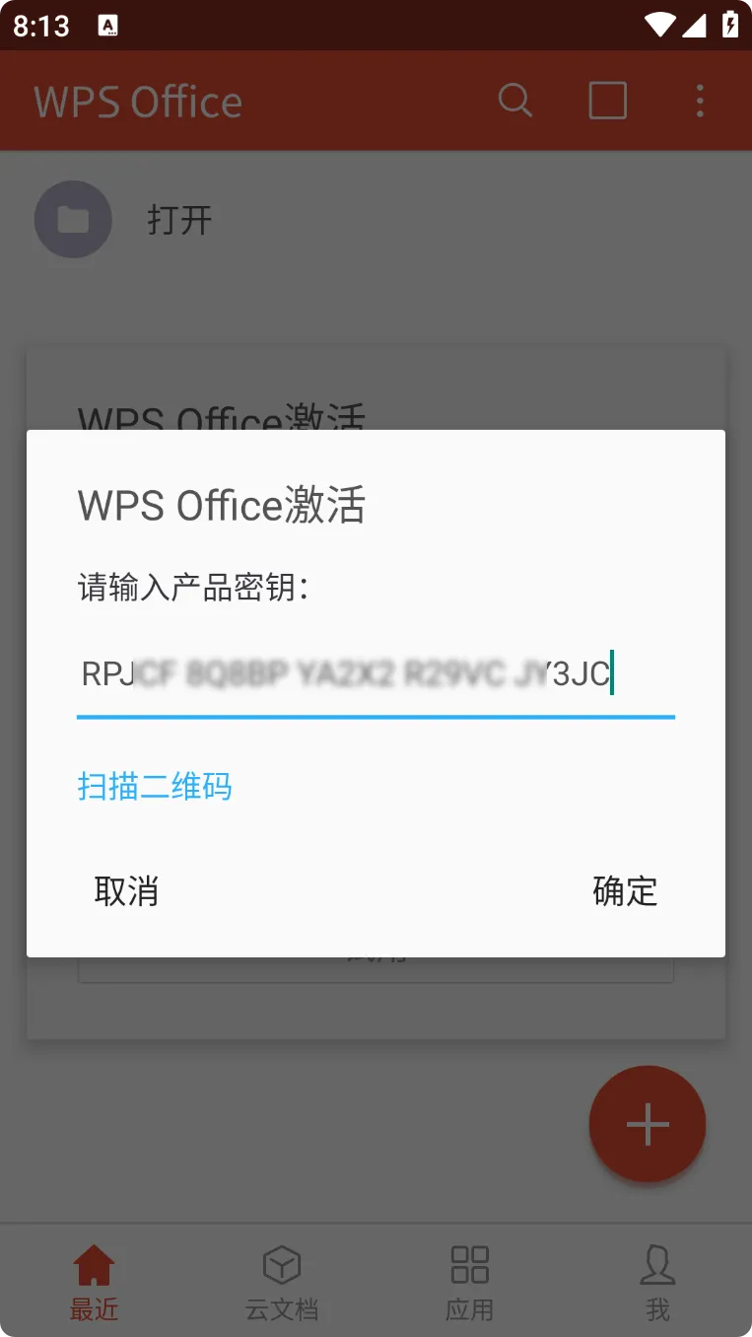Tap the person icon for 我

pos(657,1265)
